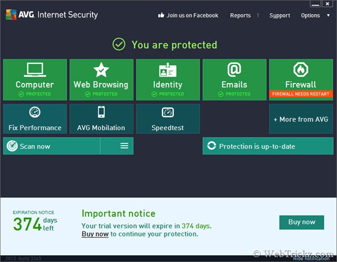Click the update refresh arrows icon

pos(212,146)
